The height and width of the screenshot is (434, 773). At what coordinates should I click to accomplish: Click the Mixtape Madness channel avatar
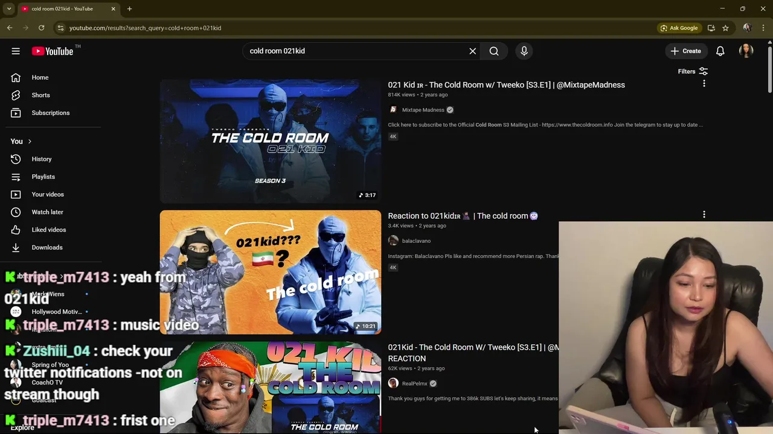coord(393,110)
